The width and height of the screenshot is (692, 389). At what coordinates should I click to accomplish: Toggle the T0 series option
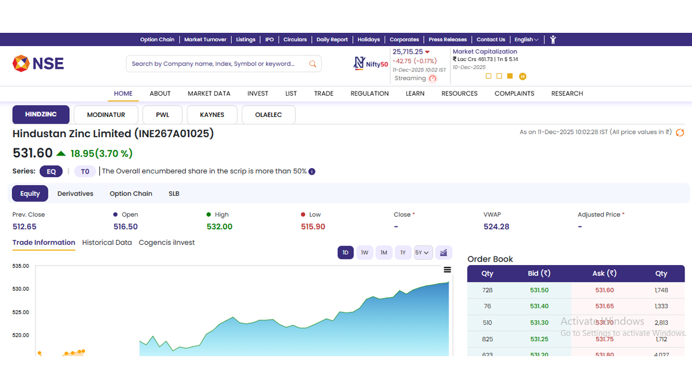[x=85, y=171]
